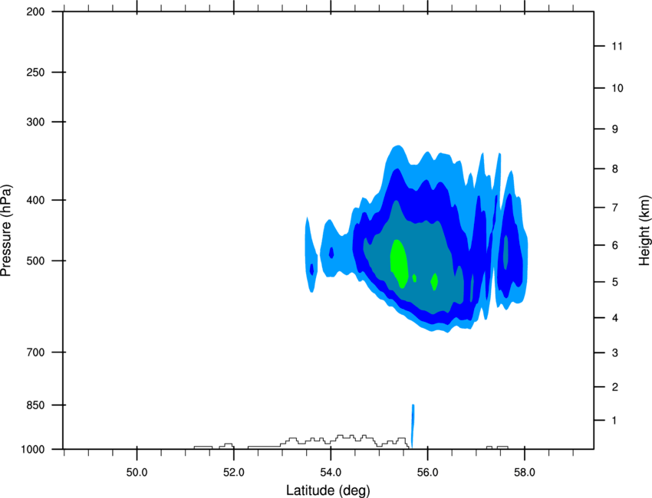Click the 3 km height tick label
This screenshot has height=498, width=652.
[615, 353]
